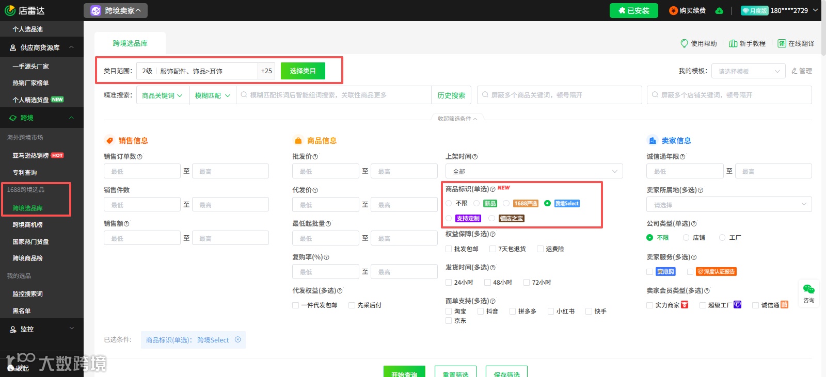
Task: Check the 批发包邮 checkbox
Action: point(449,249)
